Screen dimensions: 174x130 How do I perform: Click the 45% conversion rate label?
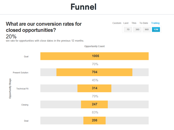[x=95, y=80]
